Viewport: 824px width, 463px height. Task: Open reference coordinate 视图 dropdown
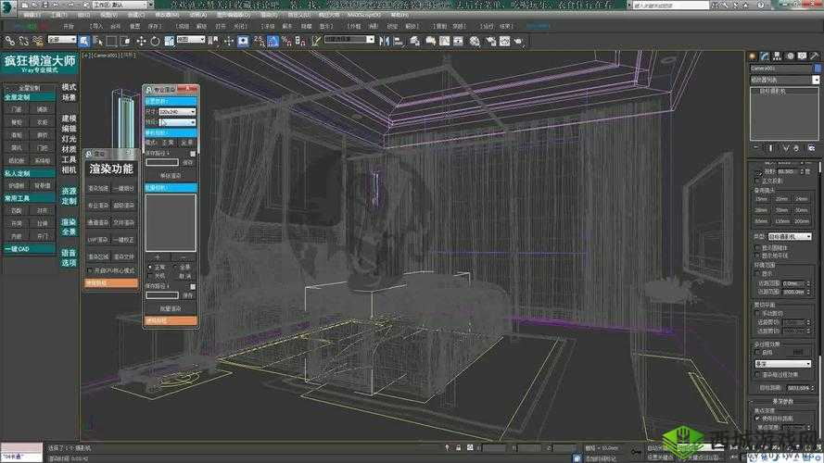pyautogui.click(x=190, y=40)
